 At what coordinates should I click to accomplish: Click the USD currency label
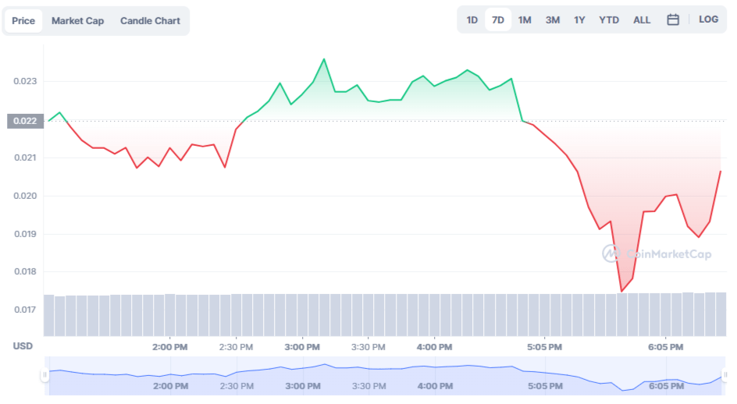(22, 346)
